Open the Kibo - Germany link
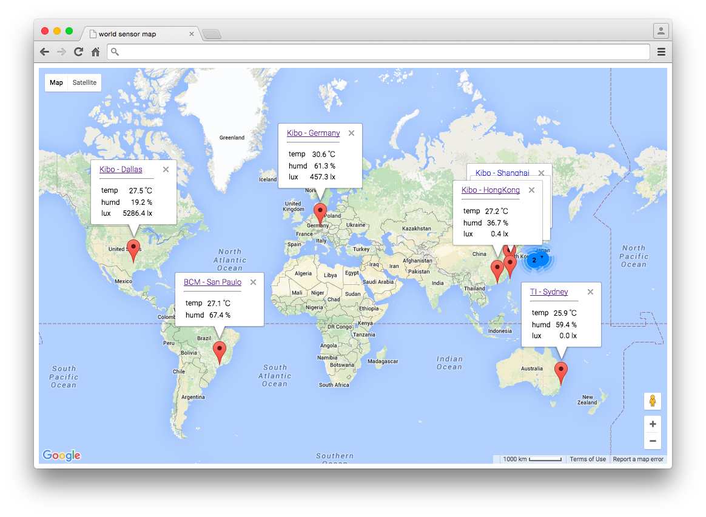 coord(314,133)
